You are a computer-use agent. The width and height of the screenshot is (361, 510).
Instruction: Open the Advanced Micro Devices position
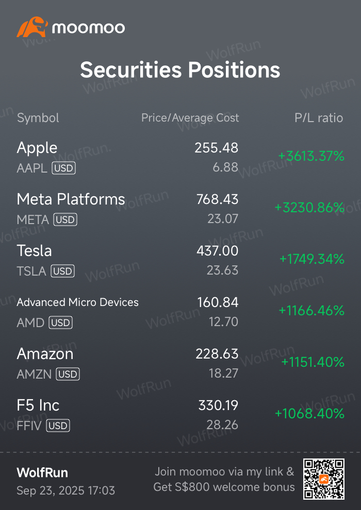pyautogui.click(x=77, y=302)
